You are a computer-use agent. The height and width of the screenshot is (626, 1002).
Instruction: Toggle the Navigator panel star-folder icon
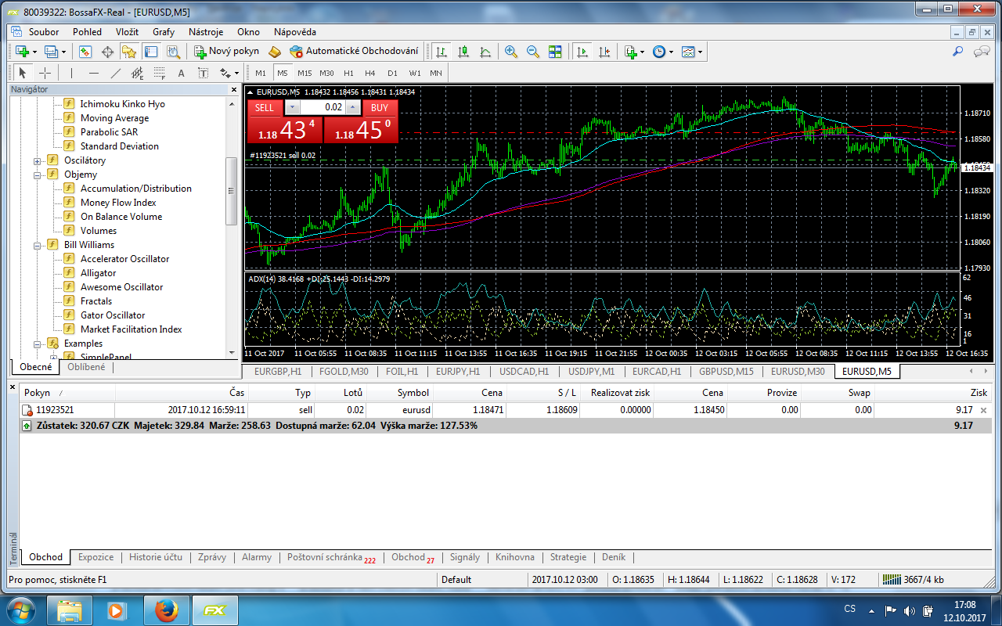point(129,52)
